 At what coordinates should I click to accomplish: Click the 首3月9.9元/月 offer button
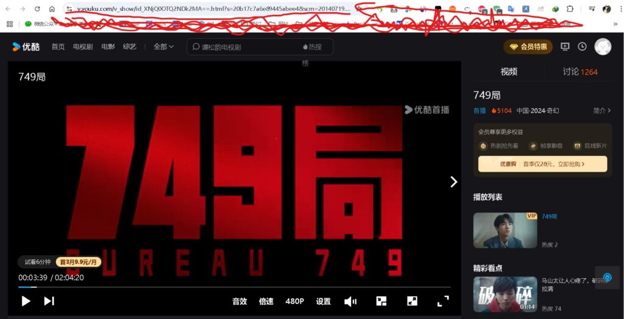click(79, 262)
